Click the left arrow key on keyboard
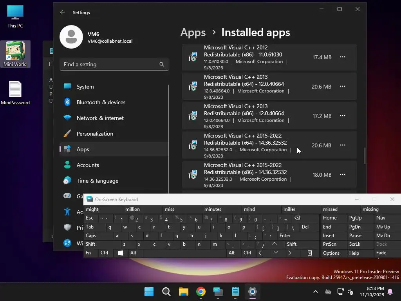The height and width of the screenshot is (301, 401). tap(260, 253)
